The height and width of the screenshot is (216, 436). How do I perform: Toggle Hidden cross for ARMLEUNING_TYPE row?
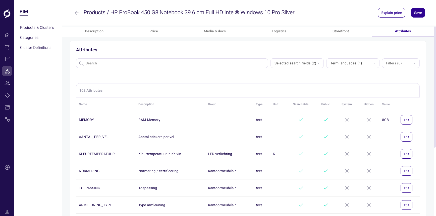pos(369,205)
